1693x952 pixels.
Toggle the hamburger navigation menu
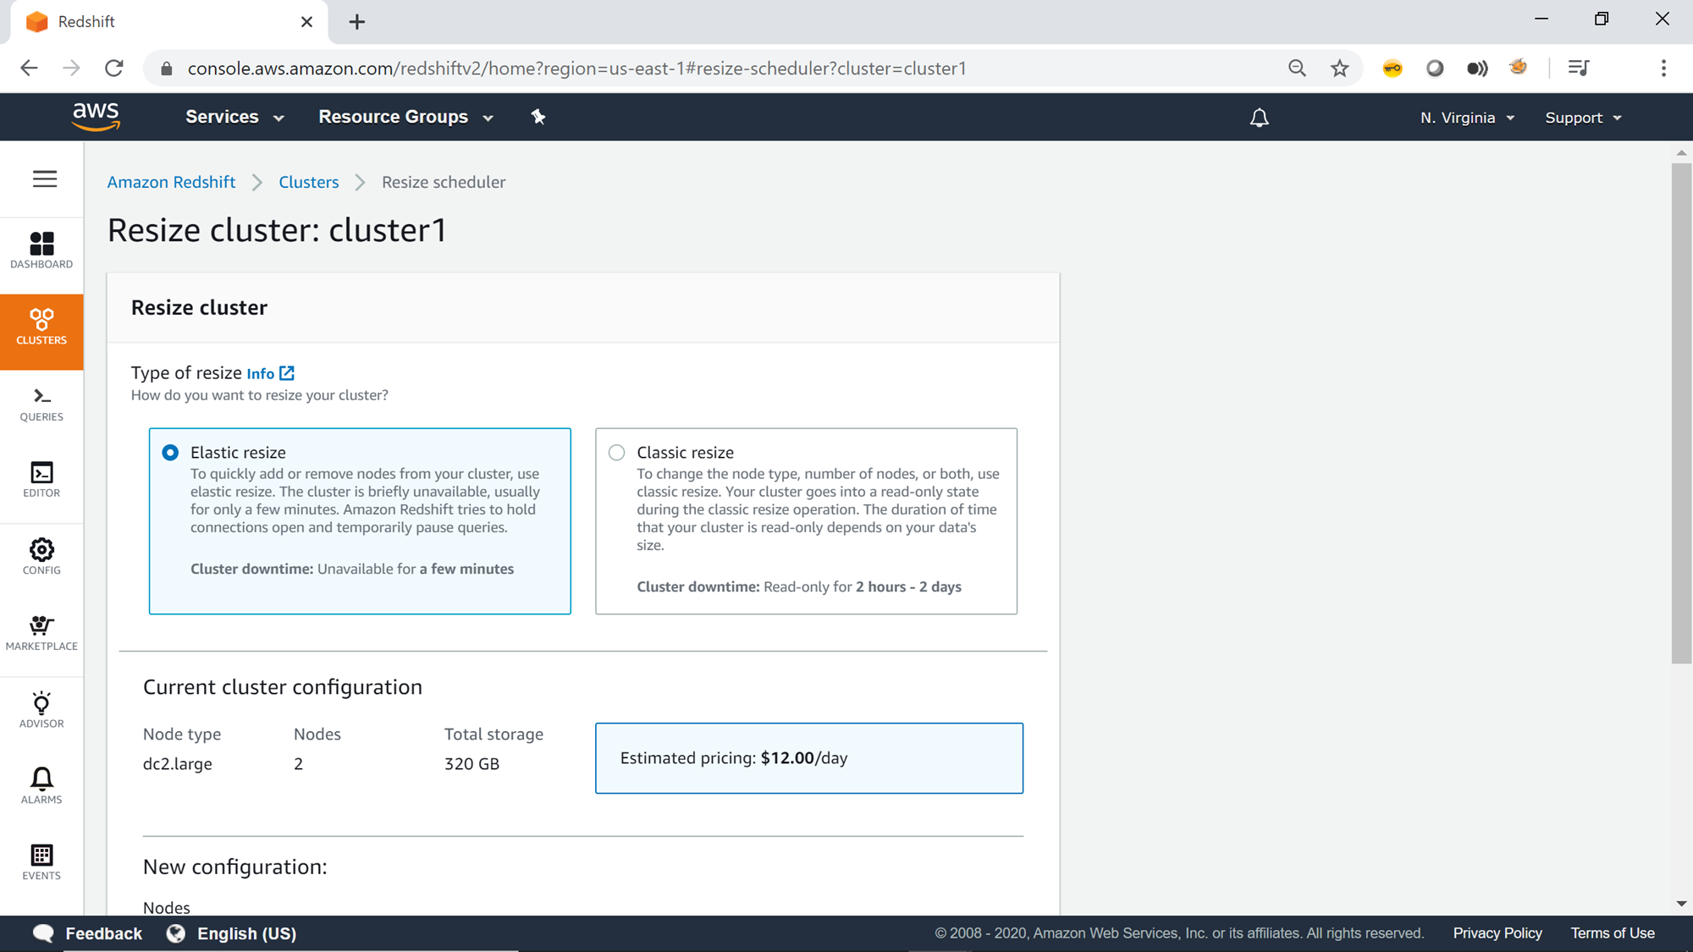tap(45, 179)
